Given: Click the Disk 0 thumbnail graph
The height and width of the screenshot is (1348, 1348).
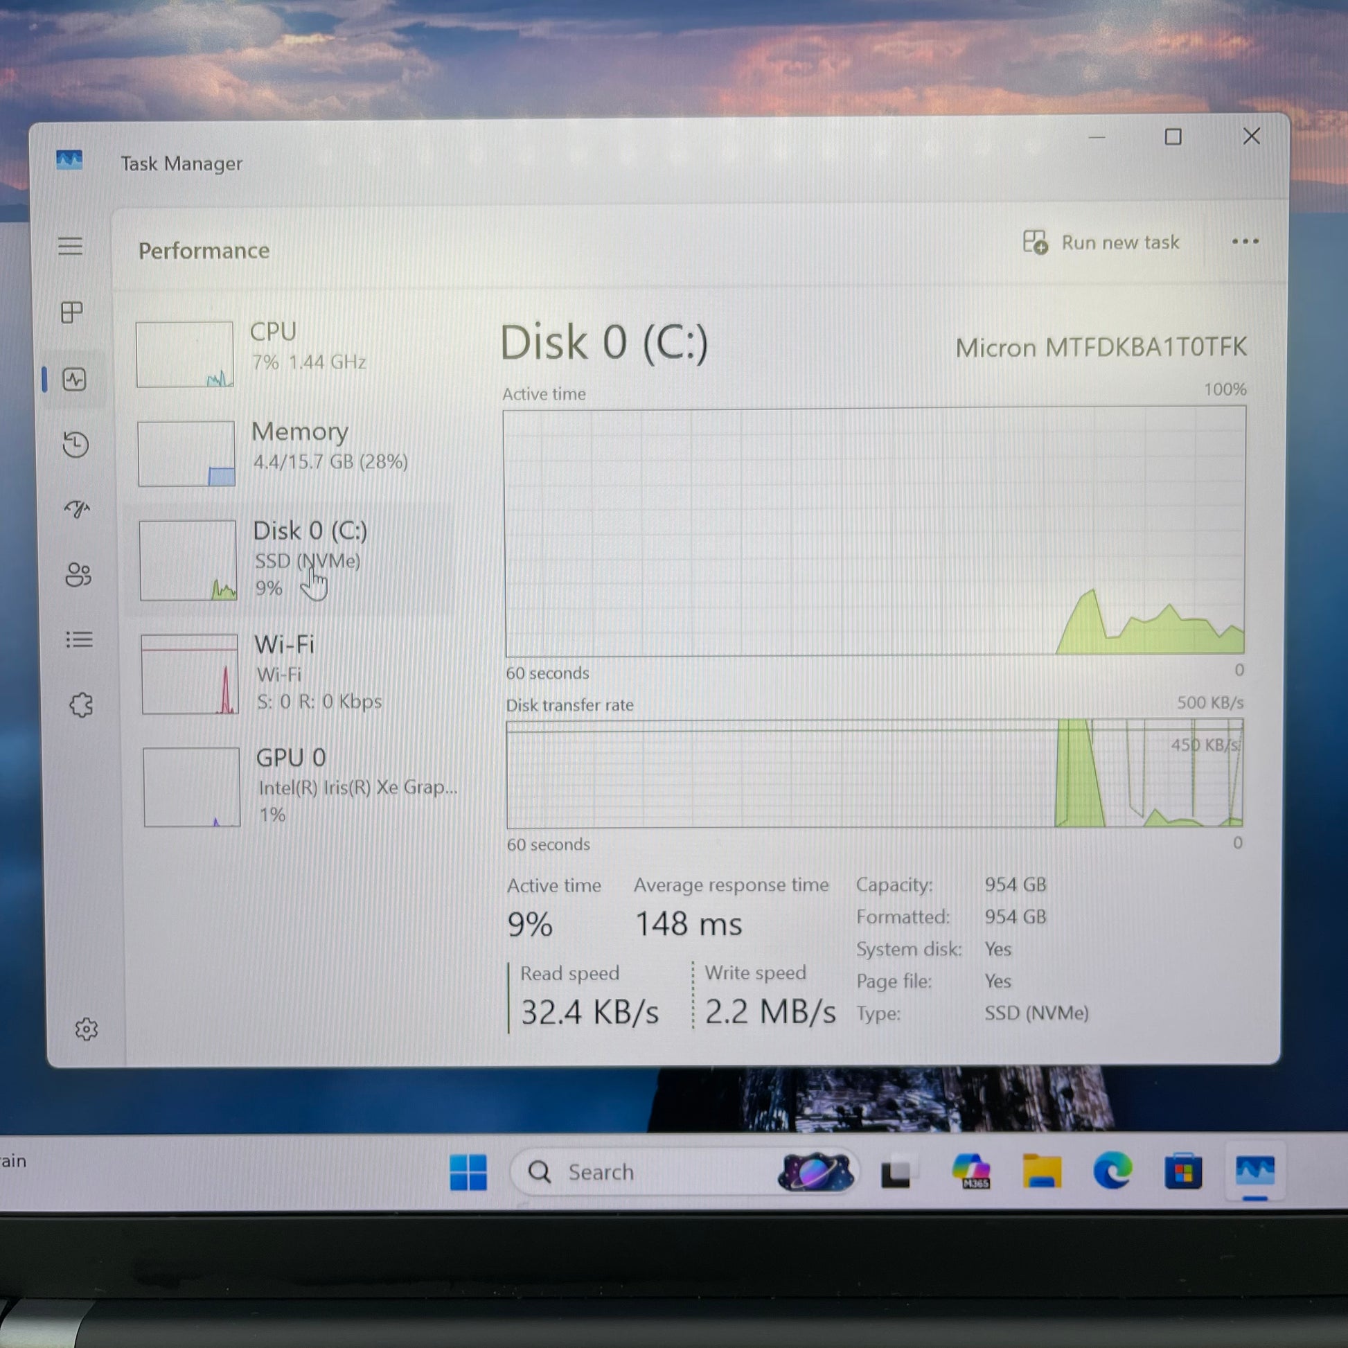Looking at the screenshot, I should pos(188,560).
